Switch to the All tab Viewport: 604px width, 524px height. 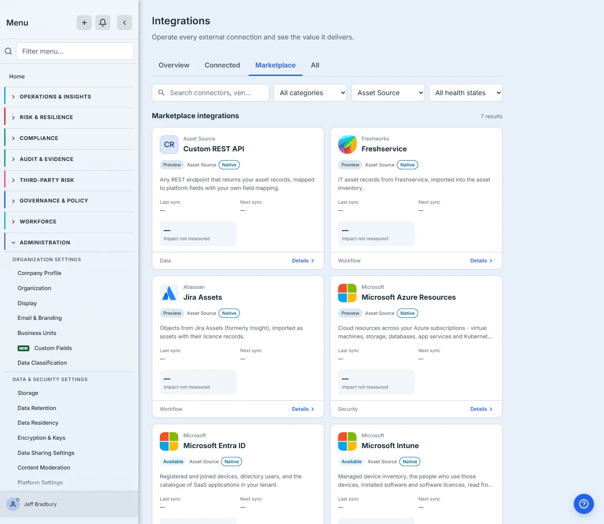(315, 65)
